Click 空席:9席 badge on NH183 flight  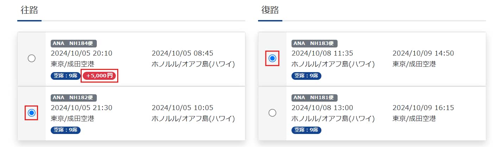tap(306, 76)
